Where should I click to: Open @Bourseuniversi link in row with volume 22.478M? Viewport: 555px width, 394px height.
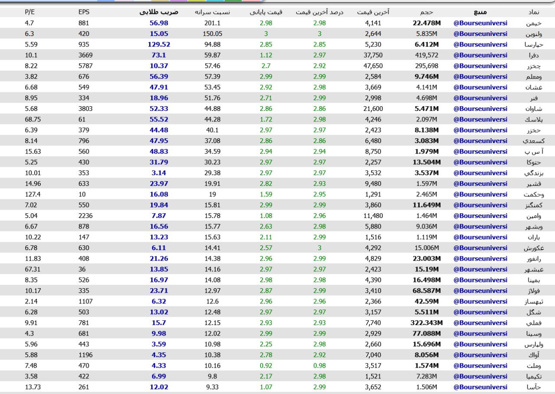480,23
